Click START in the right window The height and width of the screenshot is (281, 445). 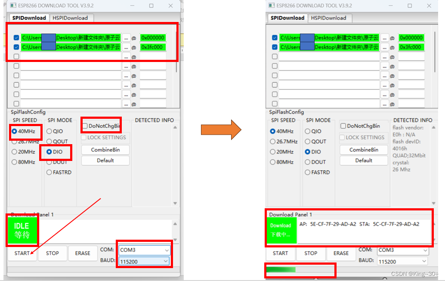(281, 253)
